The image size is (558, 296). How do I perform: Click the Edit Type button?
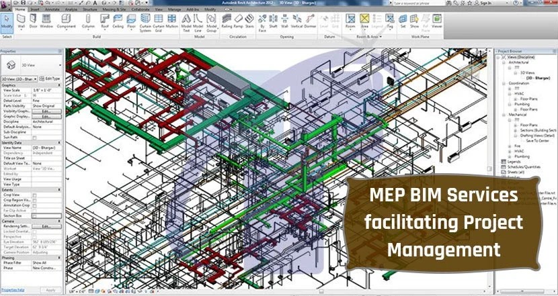50,79
